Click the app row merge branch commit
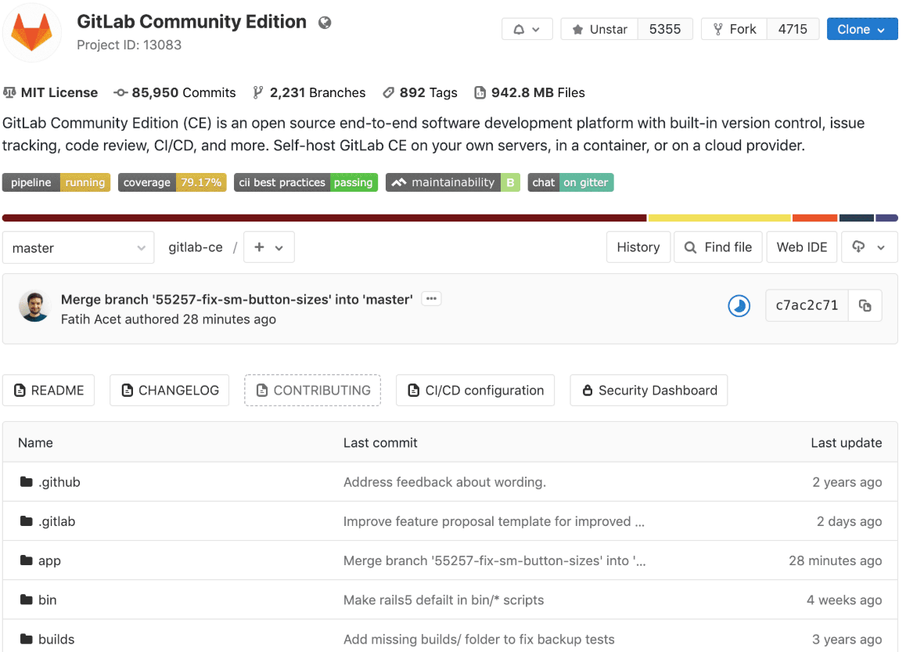906x652 pixels. click(x=494, y=560)
